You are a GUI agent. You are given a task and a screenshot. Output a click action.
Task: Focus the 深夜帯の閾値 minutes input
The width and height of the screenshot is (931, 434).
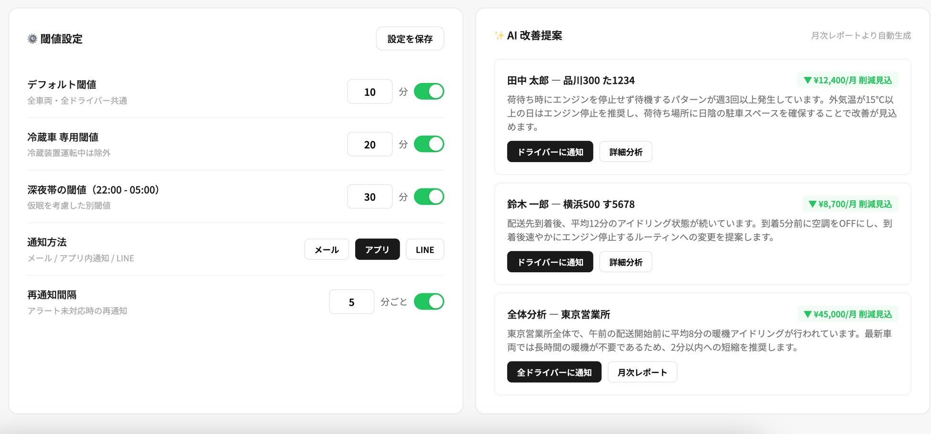point(370,196)
